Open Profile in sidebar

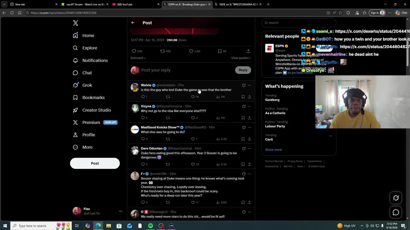[84, 135]
